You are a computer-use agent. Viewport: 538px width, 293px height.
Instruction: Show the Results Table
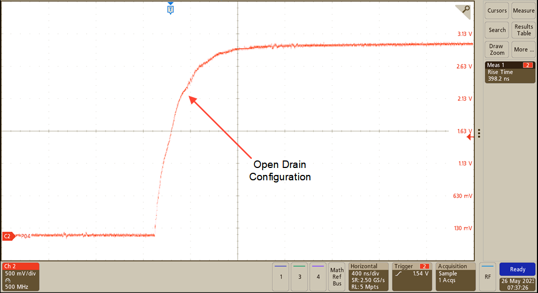point(523,30)
